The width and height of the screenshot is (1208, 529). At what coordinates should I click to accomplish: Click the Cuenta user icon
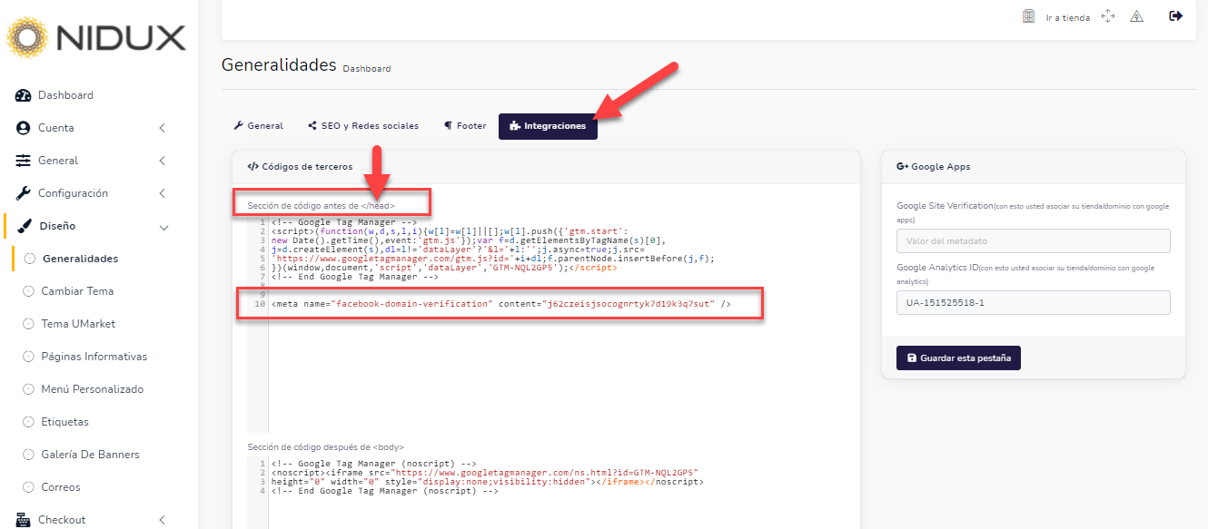24,128
